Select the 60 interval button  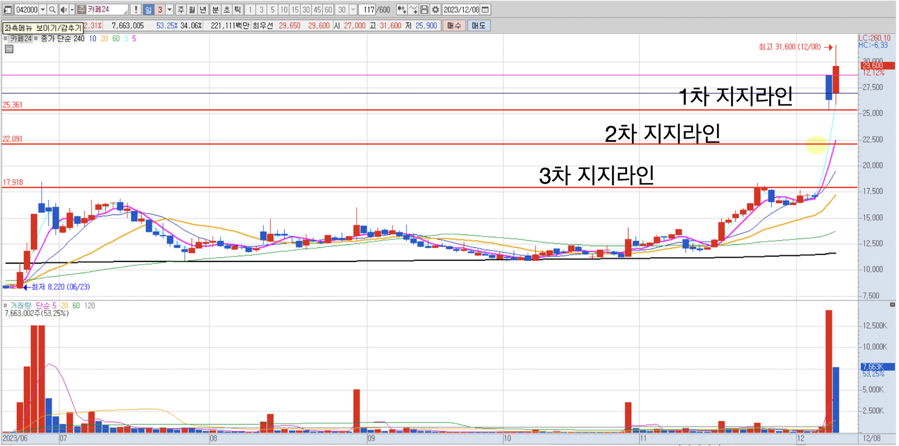click(328, 9)
